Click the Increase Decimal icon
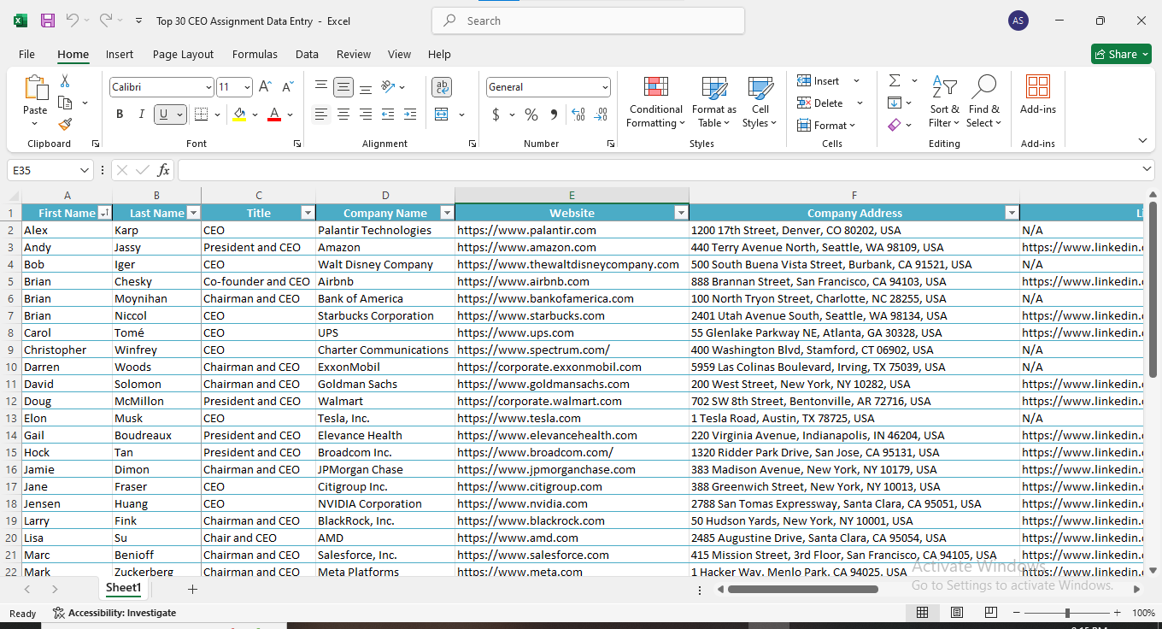Viewport: 1162px width, 629px height. tap(578, 115)
